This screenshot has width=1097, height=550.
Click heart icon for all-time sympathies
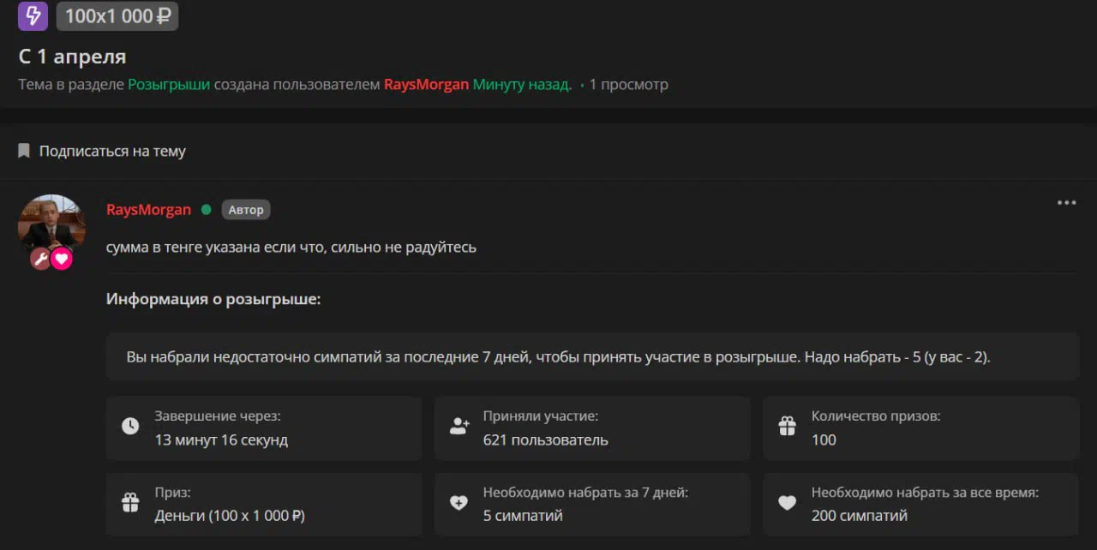[787, 503]
